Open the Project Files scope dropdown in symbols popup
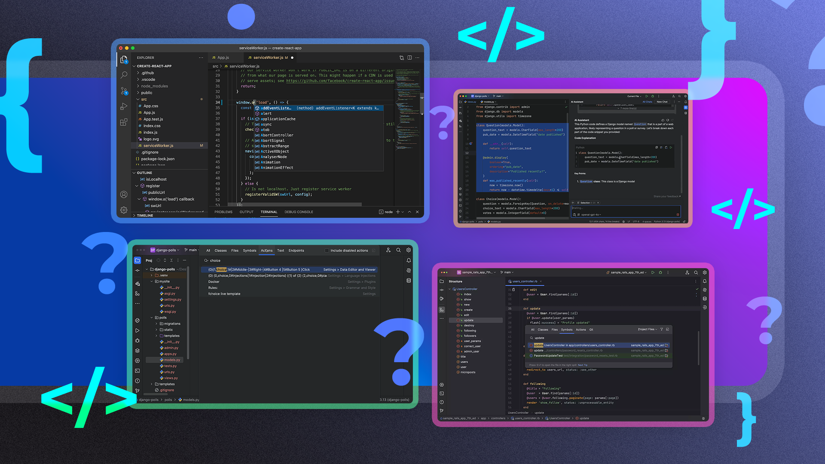This screenshot has height=464, width=825. click(x=647, y=330)
